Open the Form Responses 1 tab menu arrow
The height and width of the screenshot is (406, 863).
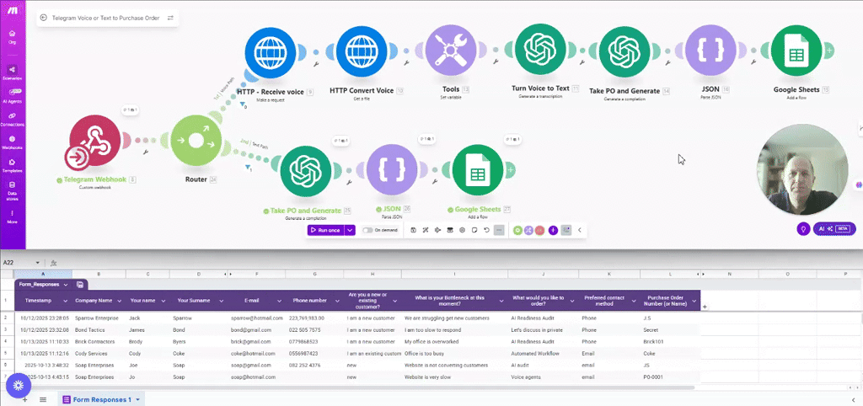pos(137,399)
